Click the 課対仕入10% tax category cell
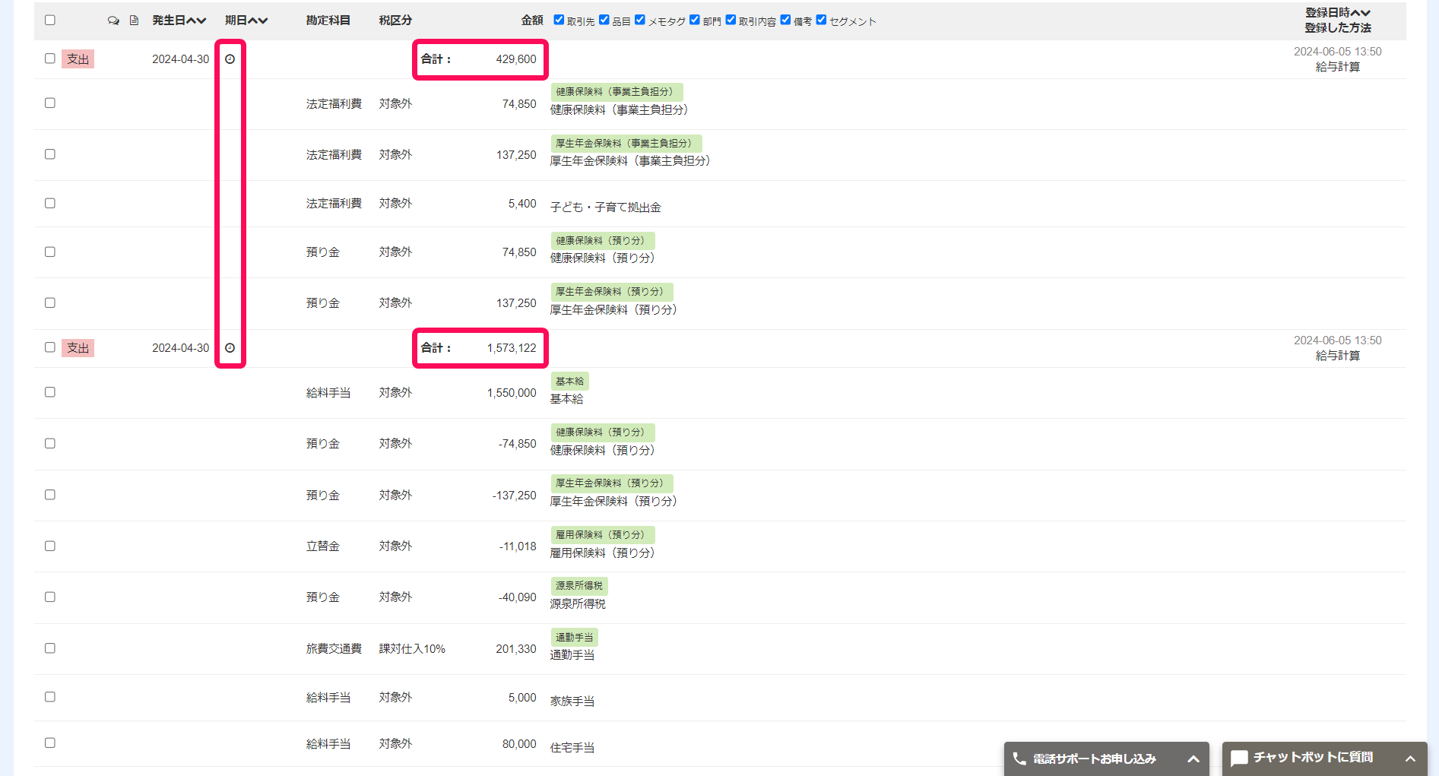The width and height of the screenshot is (1439, 776). pos(412,649)
